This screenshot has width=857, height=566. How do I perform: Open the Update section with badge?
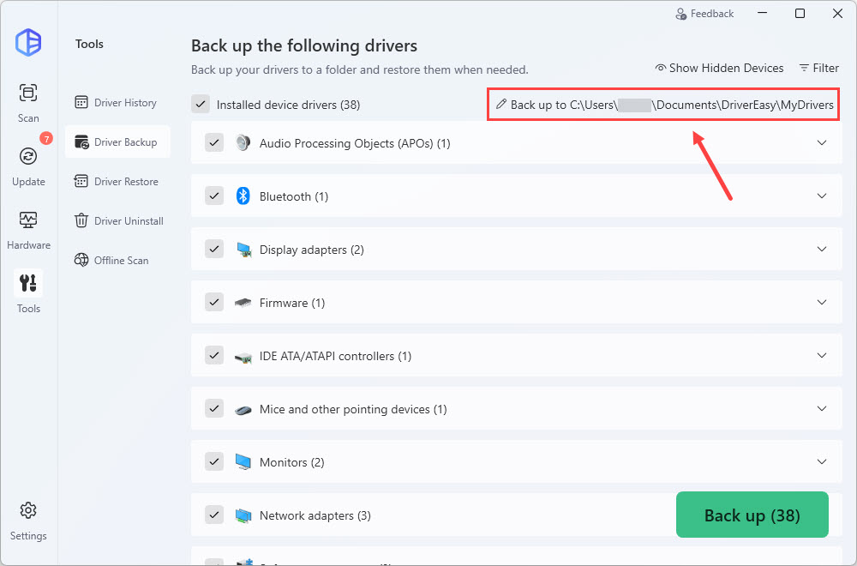click(x=28, y=164)
